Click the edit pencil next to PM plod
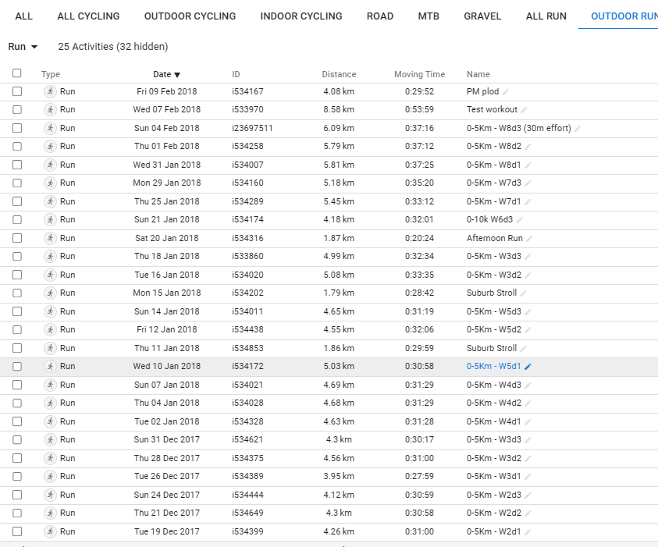This screenshot has height=547, width=658. [x=506, y=92]
